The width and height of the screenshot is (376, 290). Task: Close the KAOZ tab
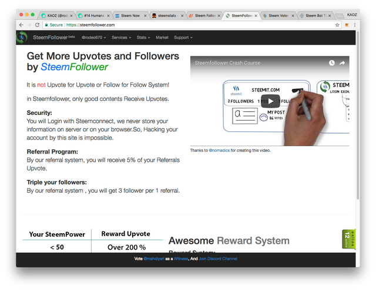click(x=71, y=16)
